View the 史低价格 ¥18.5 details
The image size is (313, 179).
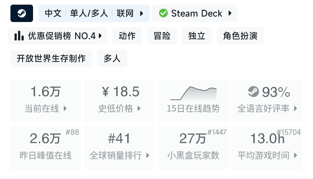pyautogui.click(x=120, y=101)
